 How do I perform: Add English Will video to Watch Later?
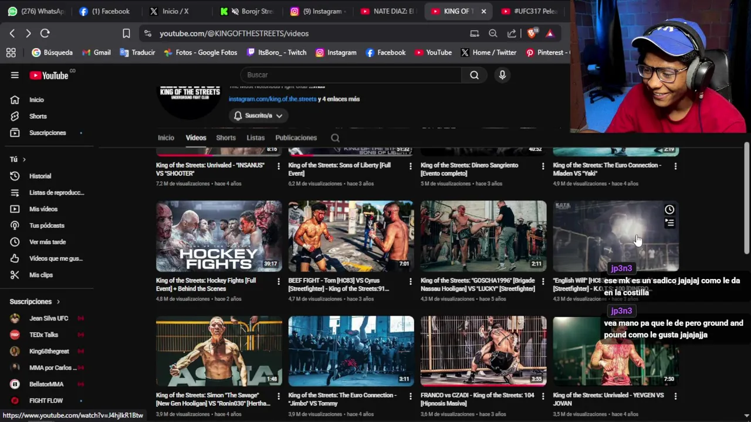(x=669, y=210)
